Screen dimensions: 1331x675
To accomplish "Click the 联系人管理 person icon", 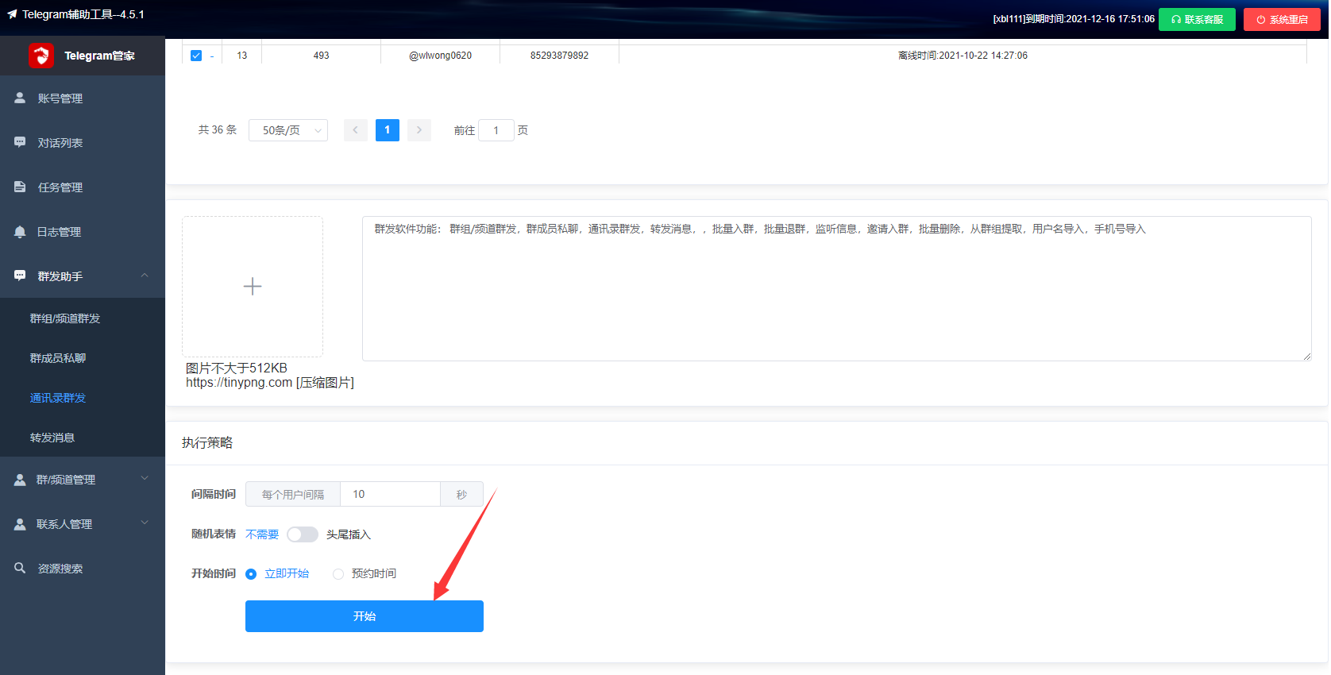I will (20, 524).
